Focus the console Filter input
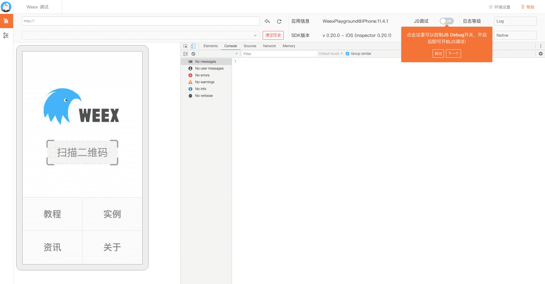The image size is (545, 284). 279,54
